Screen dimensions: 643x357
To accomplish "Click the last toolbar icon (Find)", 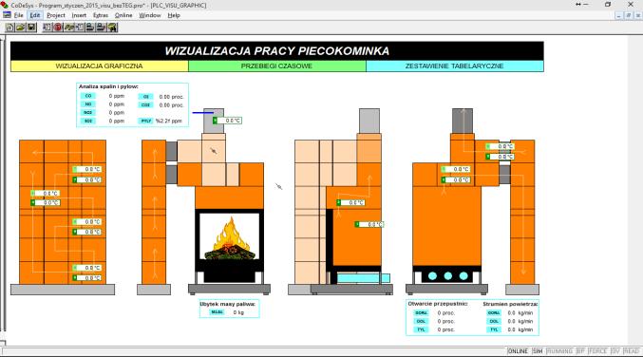I will [x=112, y=28].
